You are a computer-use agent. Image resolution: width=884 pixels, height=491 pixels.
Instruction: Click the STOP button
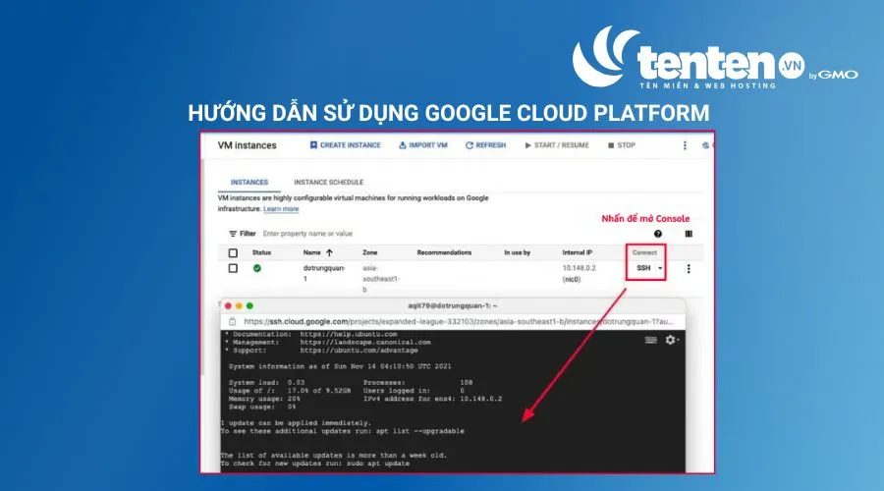(622, 145)
